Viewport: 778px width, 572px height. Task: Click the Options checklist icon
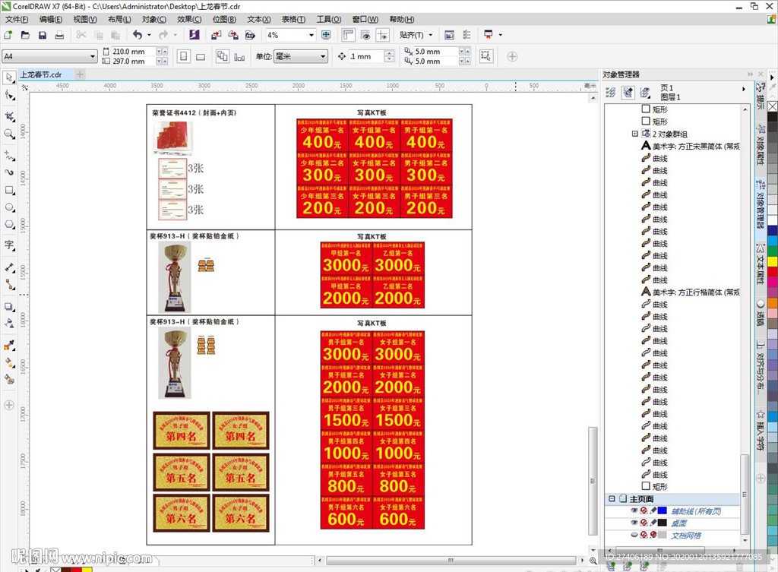pos(466,35)
